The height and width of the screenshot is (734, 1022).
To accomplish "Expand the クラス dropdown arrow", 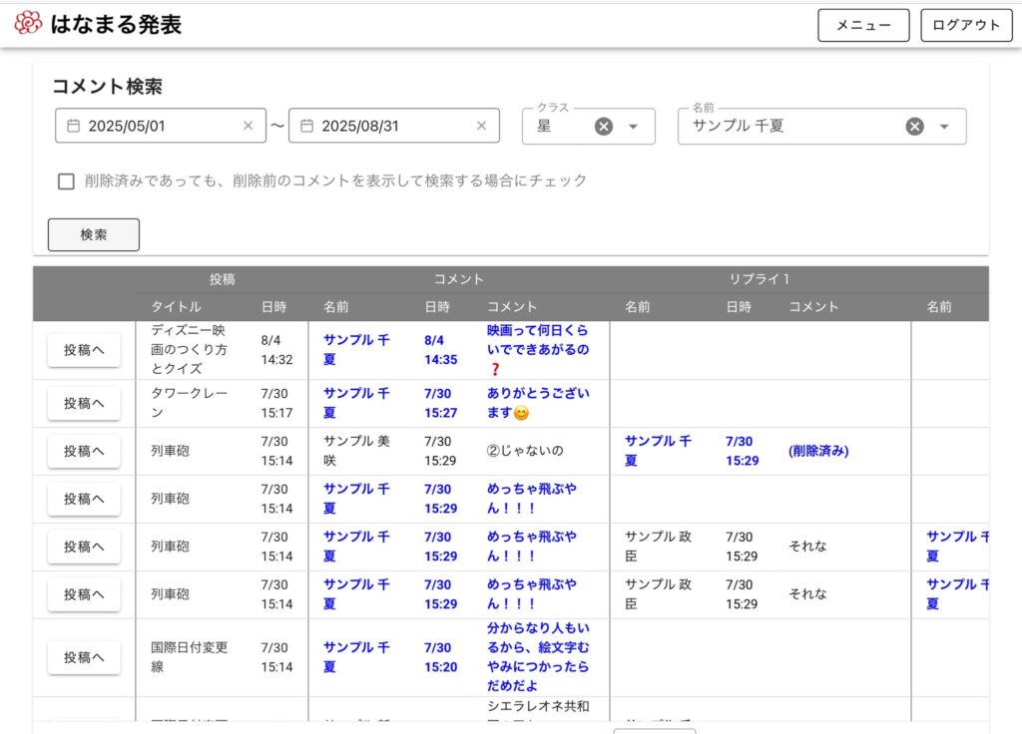I will (633, 127).
